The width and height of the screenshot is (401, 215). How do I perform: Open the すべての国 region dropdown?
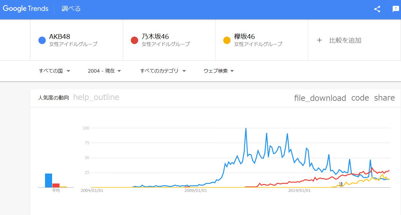click(54, 71)
